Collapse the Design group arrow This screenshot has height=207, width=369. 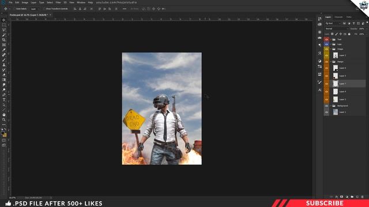[x=331, y=62]
